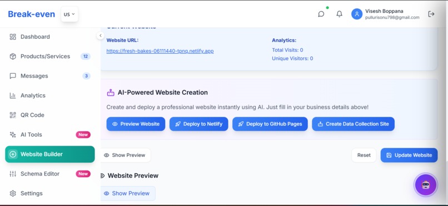This screenshot has height=206, width=448.
Task: Click the Messages speech bubble icon
Action: 13,76
